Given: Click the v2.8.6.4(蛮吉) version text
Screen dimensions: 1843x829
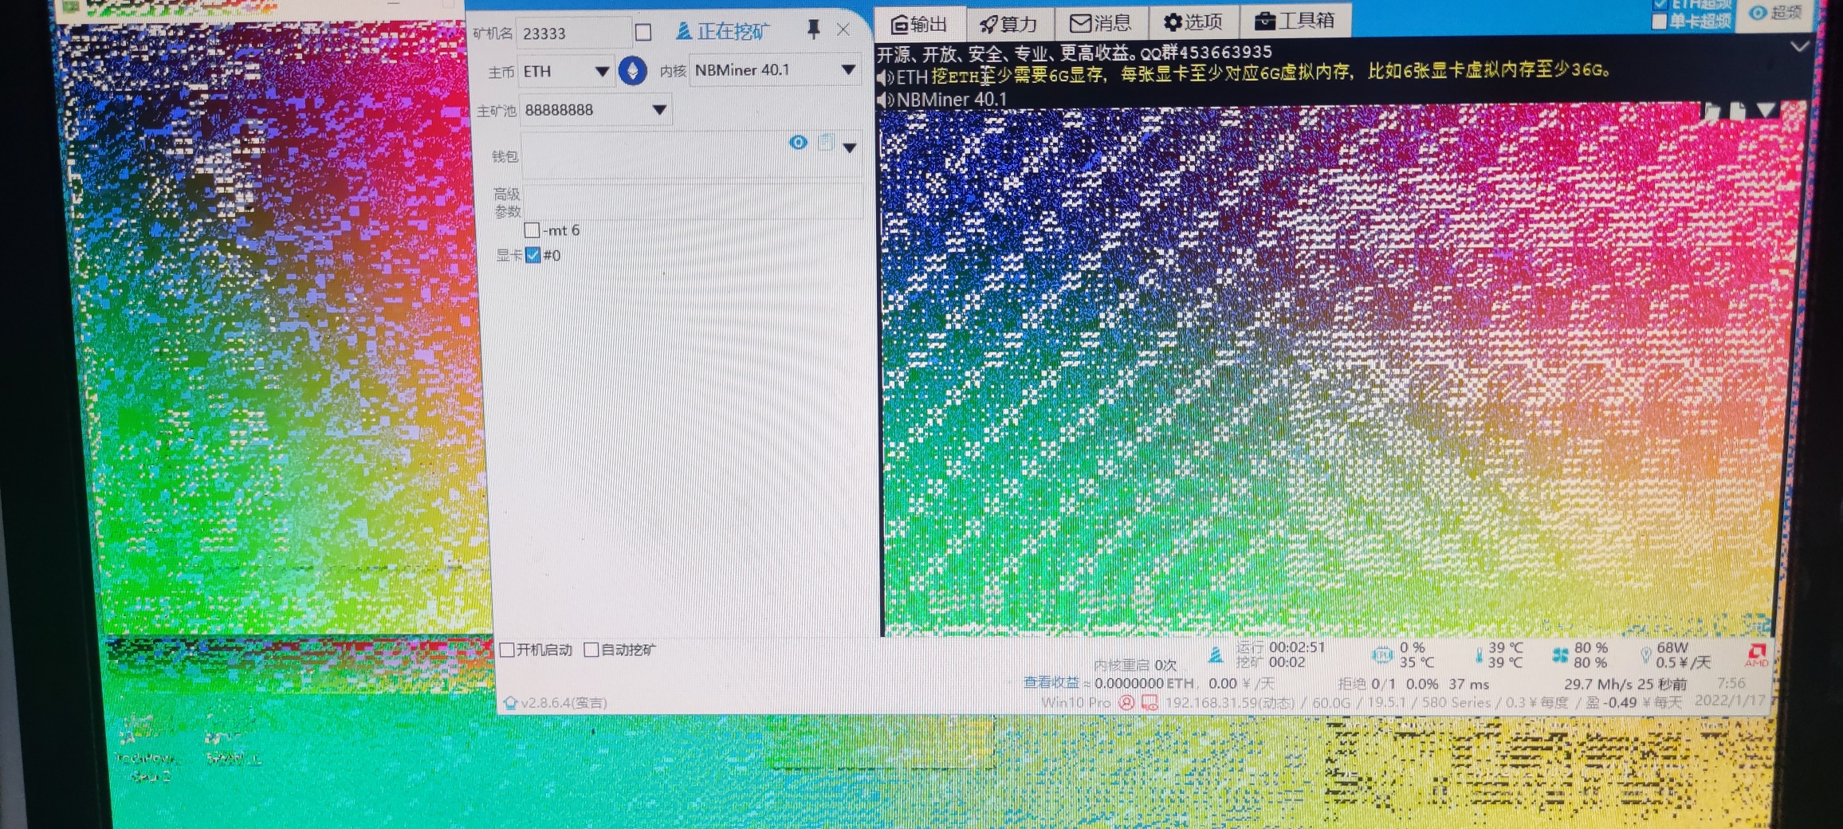Looking at the screenshot, I should [564, 703].
